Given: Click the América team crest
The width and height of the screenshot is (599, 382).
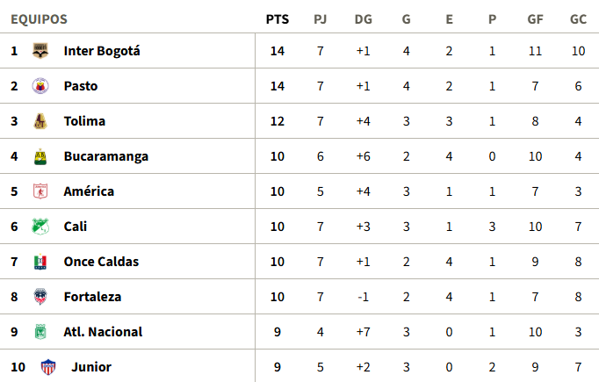Looking at the screenshot, I should coord(40,191).
